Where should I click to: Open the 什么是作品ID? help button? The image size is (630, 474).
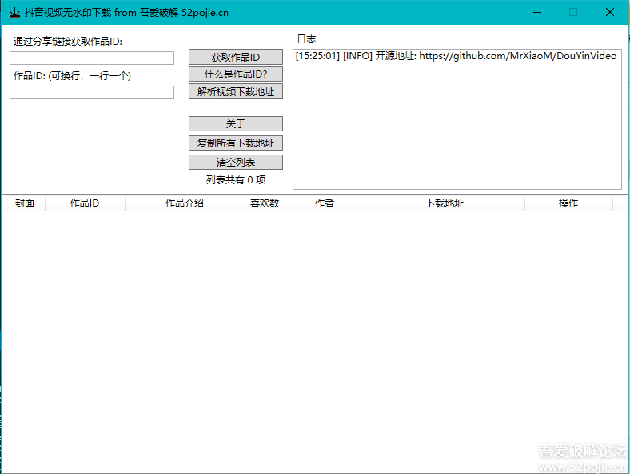(236, 74)
